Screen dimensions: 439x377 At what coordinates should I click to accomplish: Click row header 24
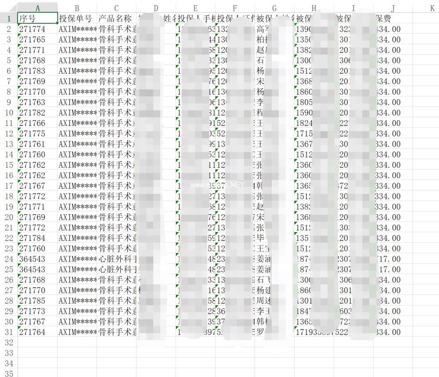[8, 259]
